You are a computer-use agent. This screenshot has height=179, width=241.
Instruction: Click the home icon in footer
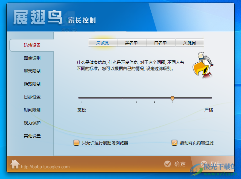pyautogui.click(x=15, y=164)
